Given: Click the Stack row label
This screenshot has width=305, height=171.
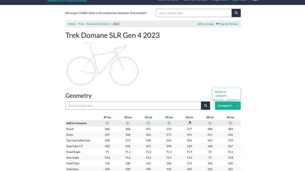Looking at the screenshot, I should click(x=70, y=134).
